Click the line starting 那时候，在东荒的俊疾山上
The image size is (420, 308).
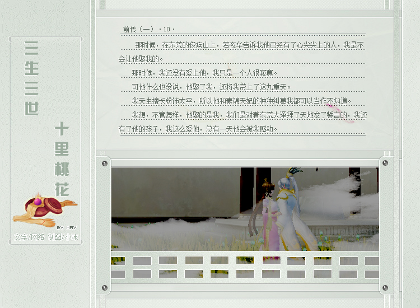click(x=249, y=45)
